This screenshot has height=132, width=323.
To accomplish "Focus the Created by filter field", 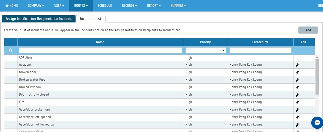I will pos(260,50).
